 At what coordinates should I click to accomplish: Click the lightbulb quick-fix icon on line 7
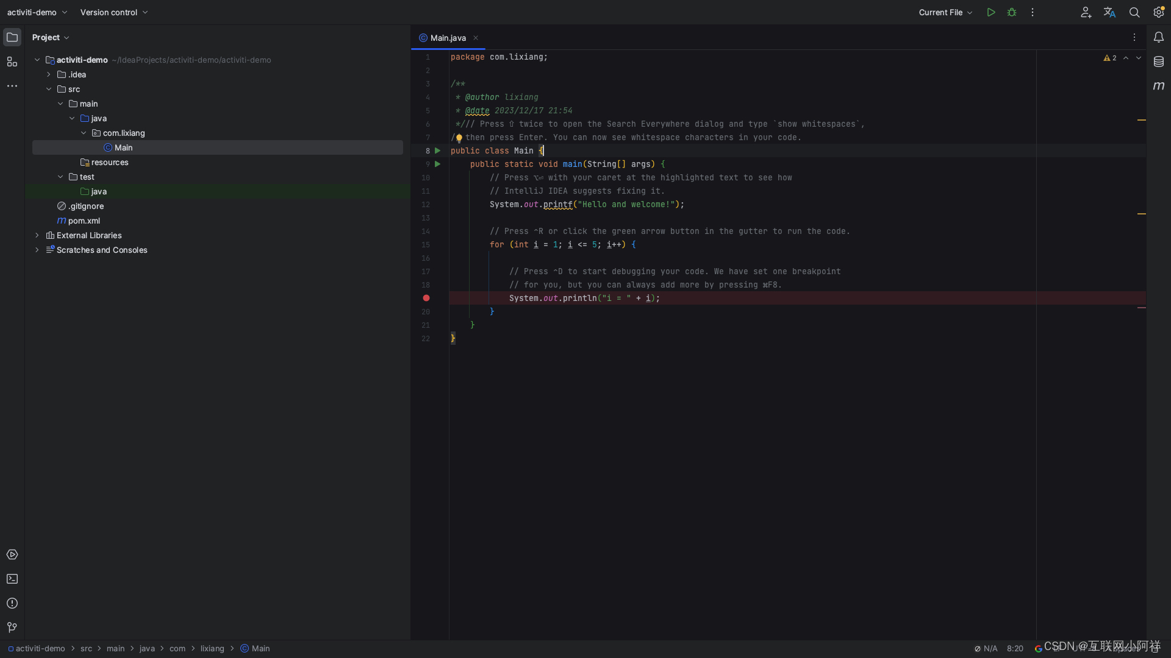[459, 138]
